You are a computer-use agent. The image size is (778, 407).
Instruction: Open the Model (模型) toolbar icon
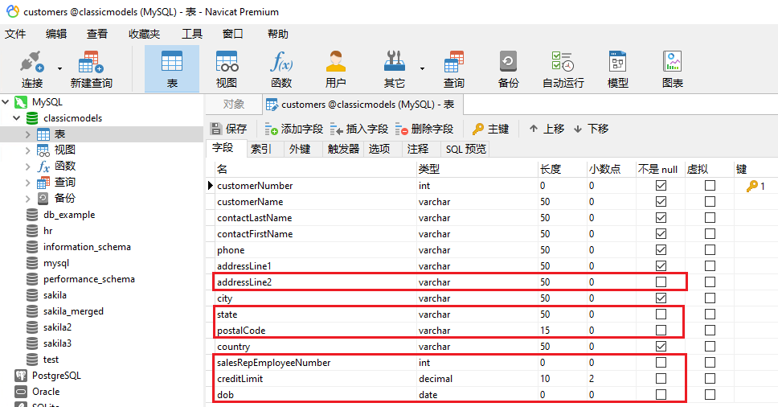click(618, 69)
